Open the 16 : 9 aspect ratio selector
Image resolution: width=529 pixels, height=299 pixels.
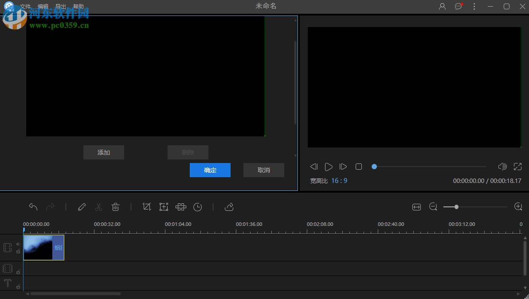339,181
